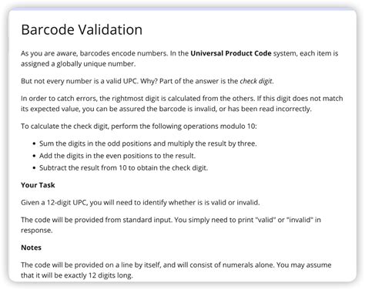Click the bold Universal Product Code text

(x=231, y=53)
